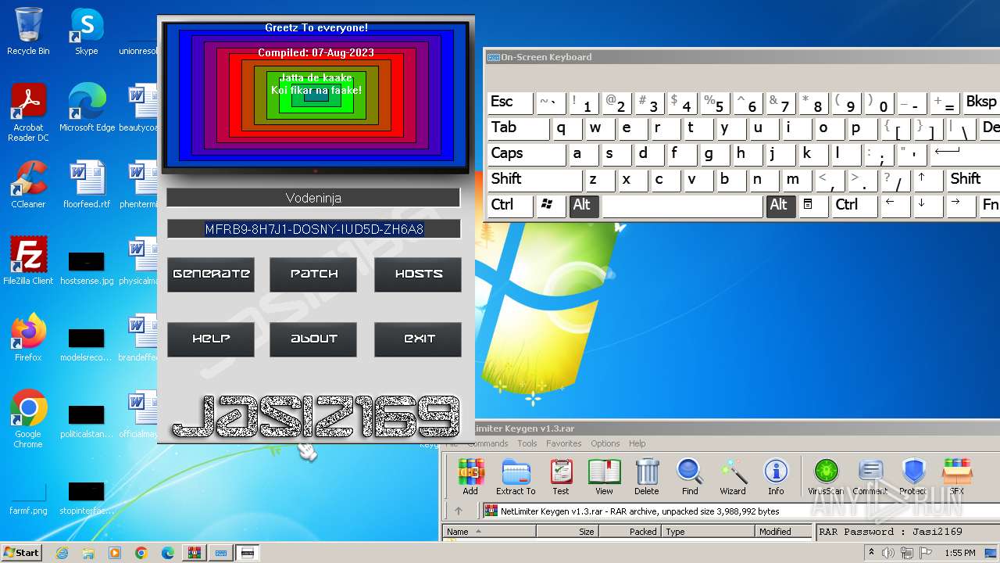
Task: Select Google Chrome desktop icon
Action: pyautogui.click(x=28, y=419)
